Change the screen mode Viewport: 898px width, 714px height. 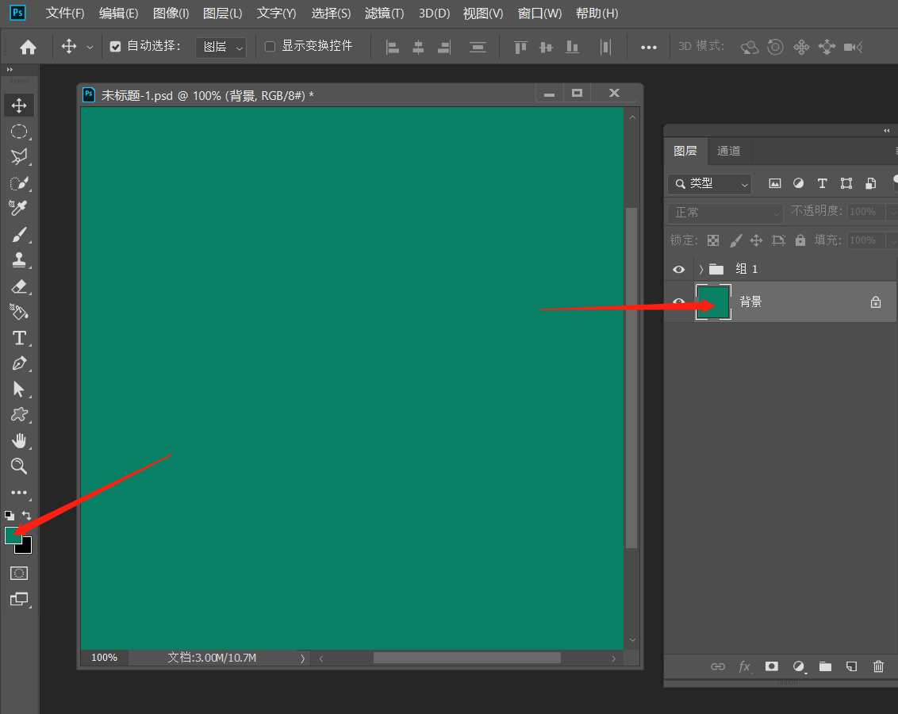coord(19,600)
